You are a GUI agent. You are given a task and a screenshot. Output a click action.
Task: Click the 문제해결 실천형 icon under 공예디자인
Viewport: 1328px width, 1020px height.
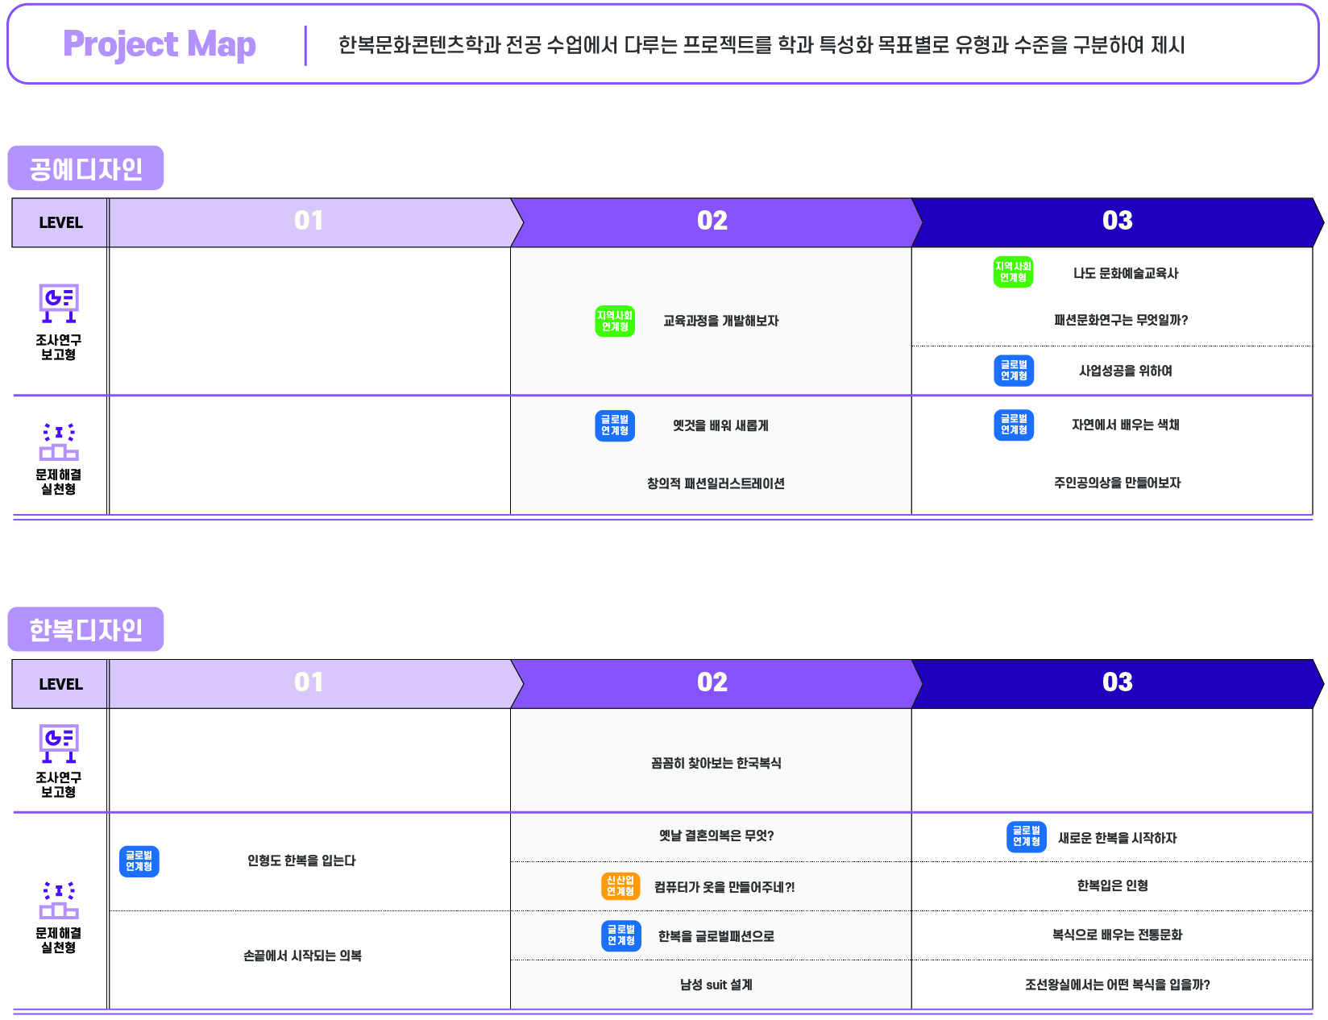[x=59, y=441]
